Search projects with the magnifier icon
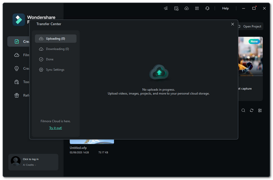The height and width of the screenshot is (180, 273). 243,110
